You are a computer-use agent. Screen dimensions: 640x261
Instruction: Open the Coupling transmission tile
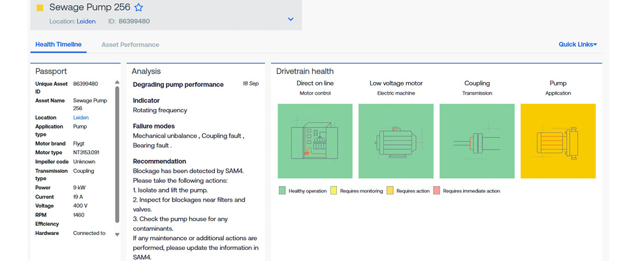477,141
